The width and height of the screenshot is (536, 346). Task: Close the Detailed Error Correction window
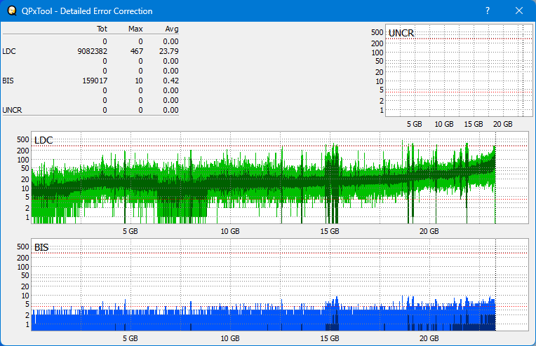[519, 11]
